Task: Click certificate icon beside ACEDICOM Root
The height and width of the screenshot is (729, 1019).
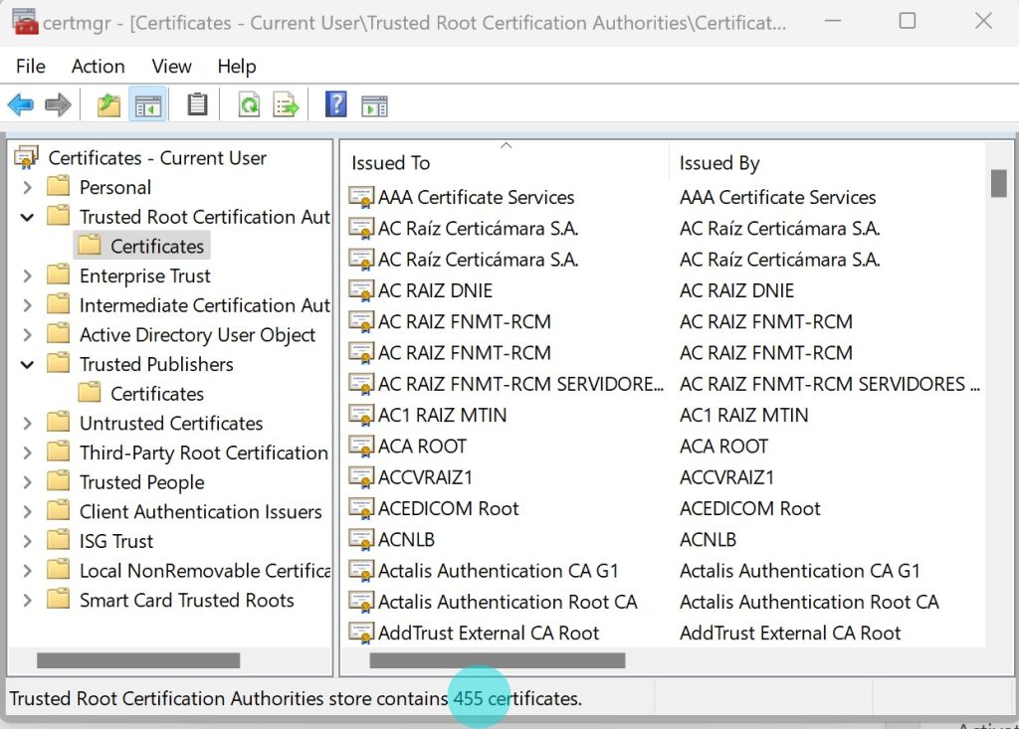Action: click(361, 508)
